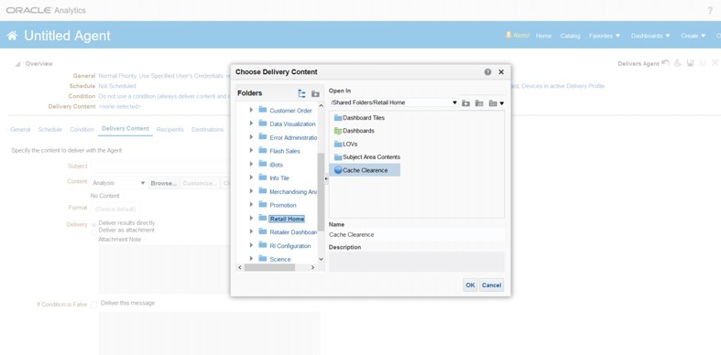Click the Dashboard Tiles folder icon
Screen dimensions: 721x355
tap(338, 117)
